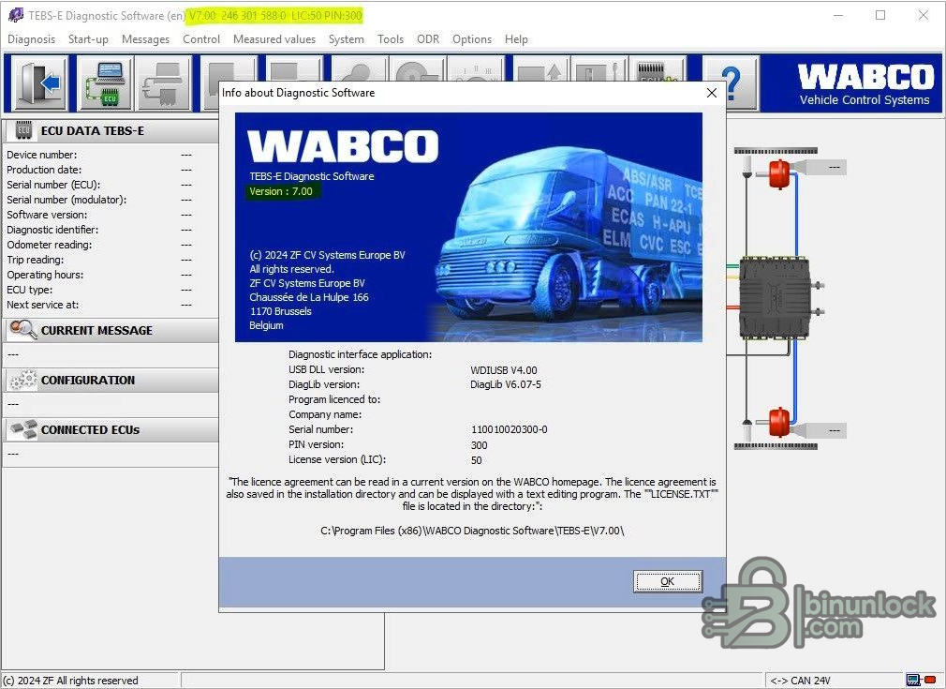Click the top red brake chamber in diagram
The height and width of the screenshot is (689, 946).
(779, 174)
